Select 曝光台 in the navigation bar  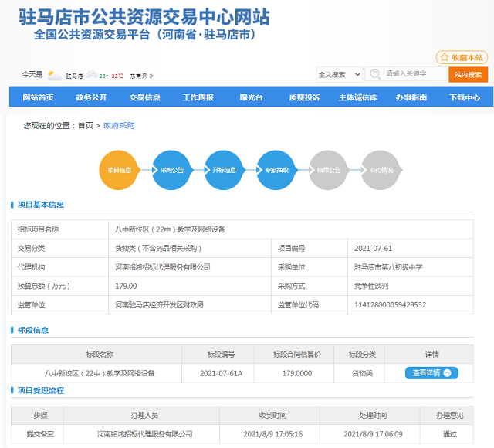pos(251,97)
